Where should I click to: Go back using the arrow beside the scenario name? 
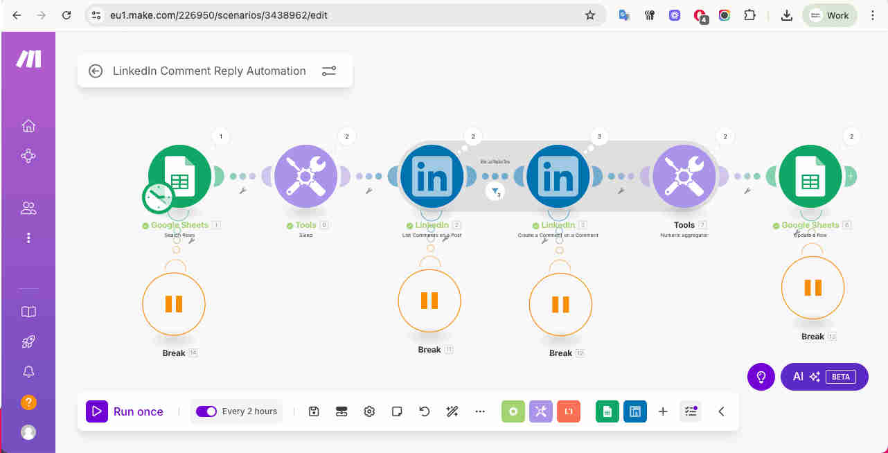pyautogui.click(x=96, y=71)
